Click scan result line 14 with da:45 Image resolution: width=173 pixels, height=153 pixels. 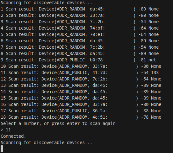click(x=81, y=92)
